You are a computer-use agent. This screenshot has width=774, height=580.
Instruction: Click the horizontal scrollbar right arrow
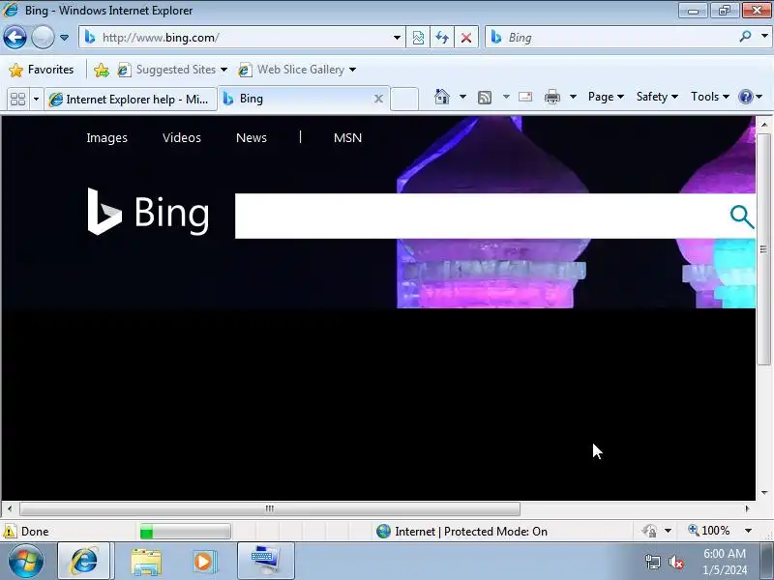click(747, 508)
